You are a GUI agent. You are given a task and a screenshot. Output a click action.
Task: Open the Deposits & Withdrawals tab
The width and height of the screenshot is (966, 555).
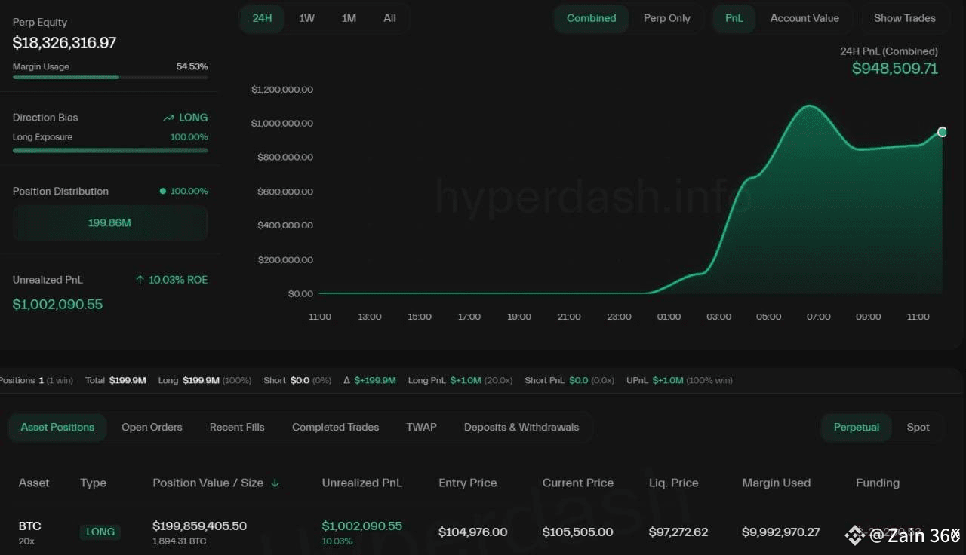pos(521,427)
